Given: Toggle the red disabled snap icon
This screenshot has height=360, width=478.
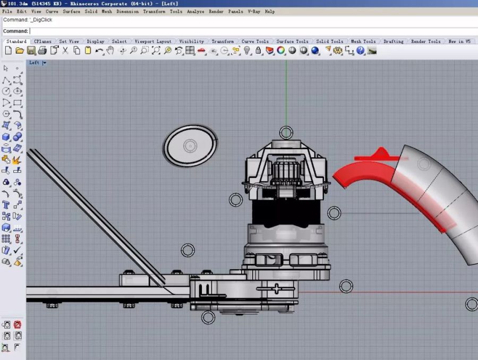Looking at the screenshot, I should point(18,324).
